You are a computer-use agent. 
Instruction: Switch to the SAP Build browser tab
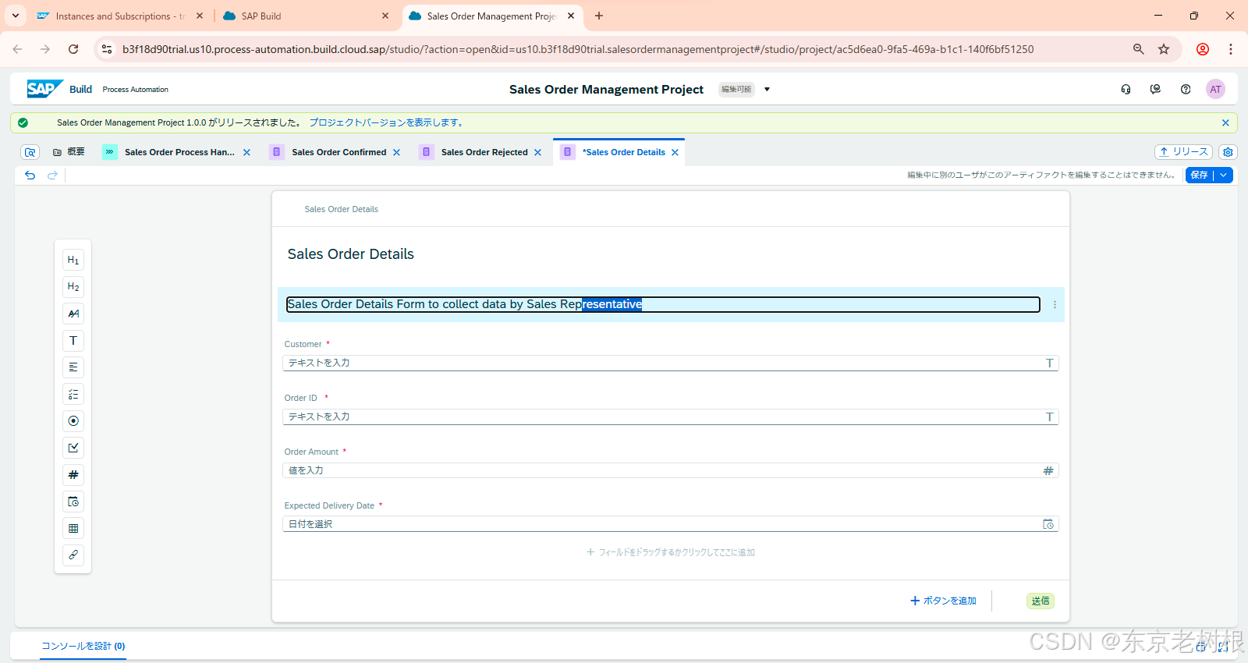[306, 16]
